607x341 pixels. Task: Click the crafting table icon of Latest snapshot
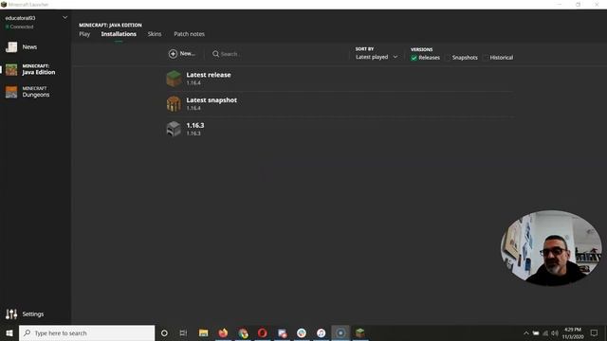click(x=174, y=103)
